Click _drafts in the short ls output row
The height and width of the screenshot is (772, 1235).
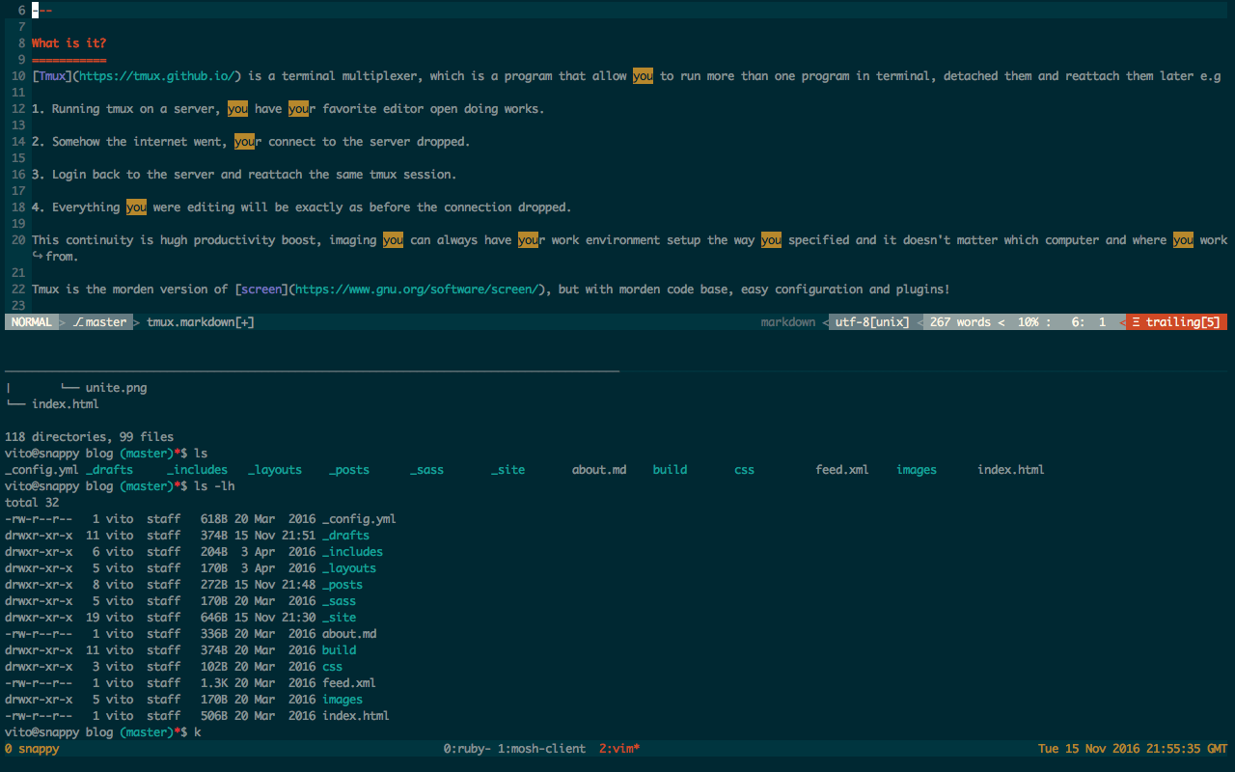click(x=109, y=470)
